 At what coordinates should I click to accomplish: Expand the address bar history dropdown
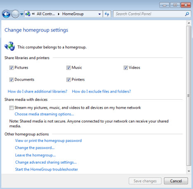[x=100, y=14]
